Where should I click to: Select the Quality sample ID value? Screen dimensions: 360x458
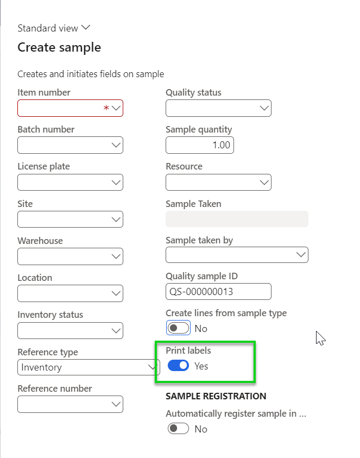(x=217, y=292)
